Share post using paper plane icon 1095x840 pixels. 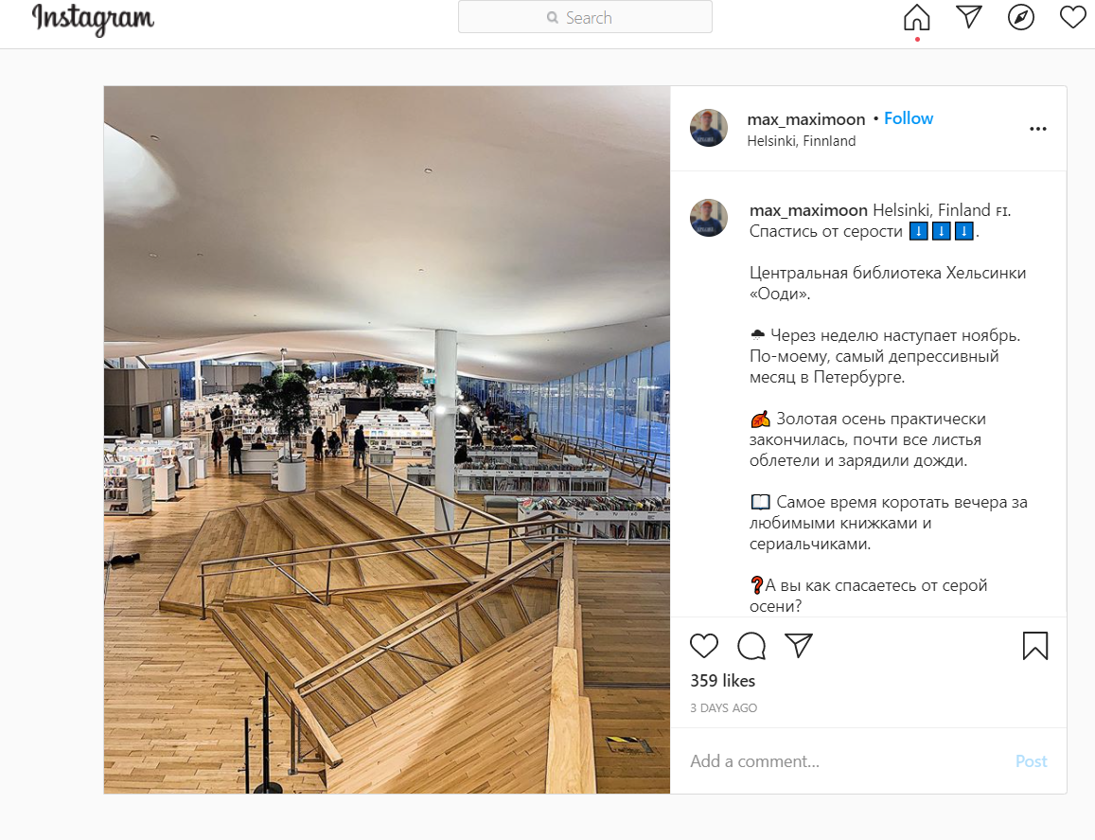point(798,645)
